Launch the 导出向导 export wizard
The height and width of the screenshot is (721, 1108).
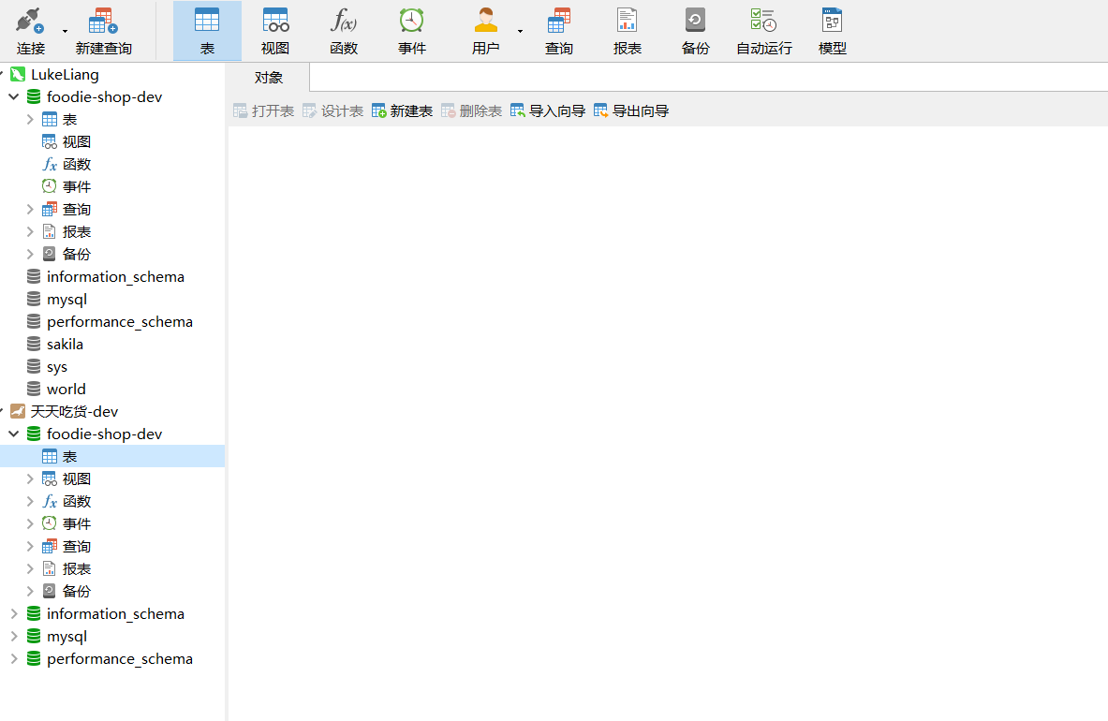click(x=631, y=110)
